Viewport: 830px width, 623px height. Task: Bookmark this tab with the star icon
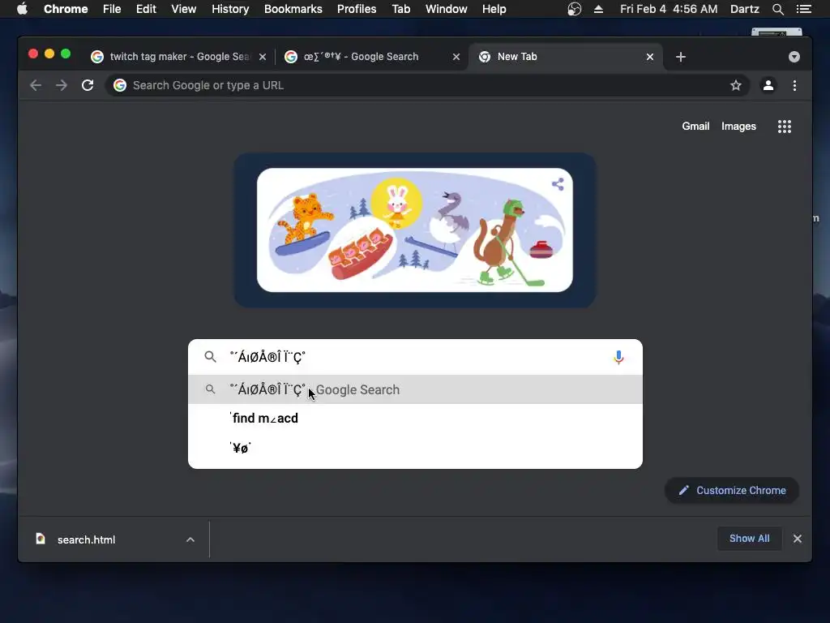coord(736,85)
